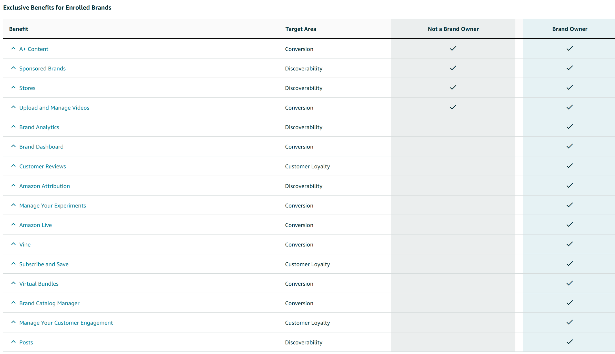Viewport: 615px width, 354px height.
Task: Collapse the Manage Your Experiments chevron
Action: click(14, 205)
